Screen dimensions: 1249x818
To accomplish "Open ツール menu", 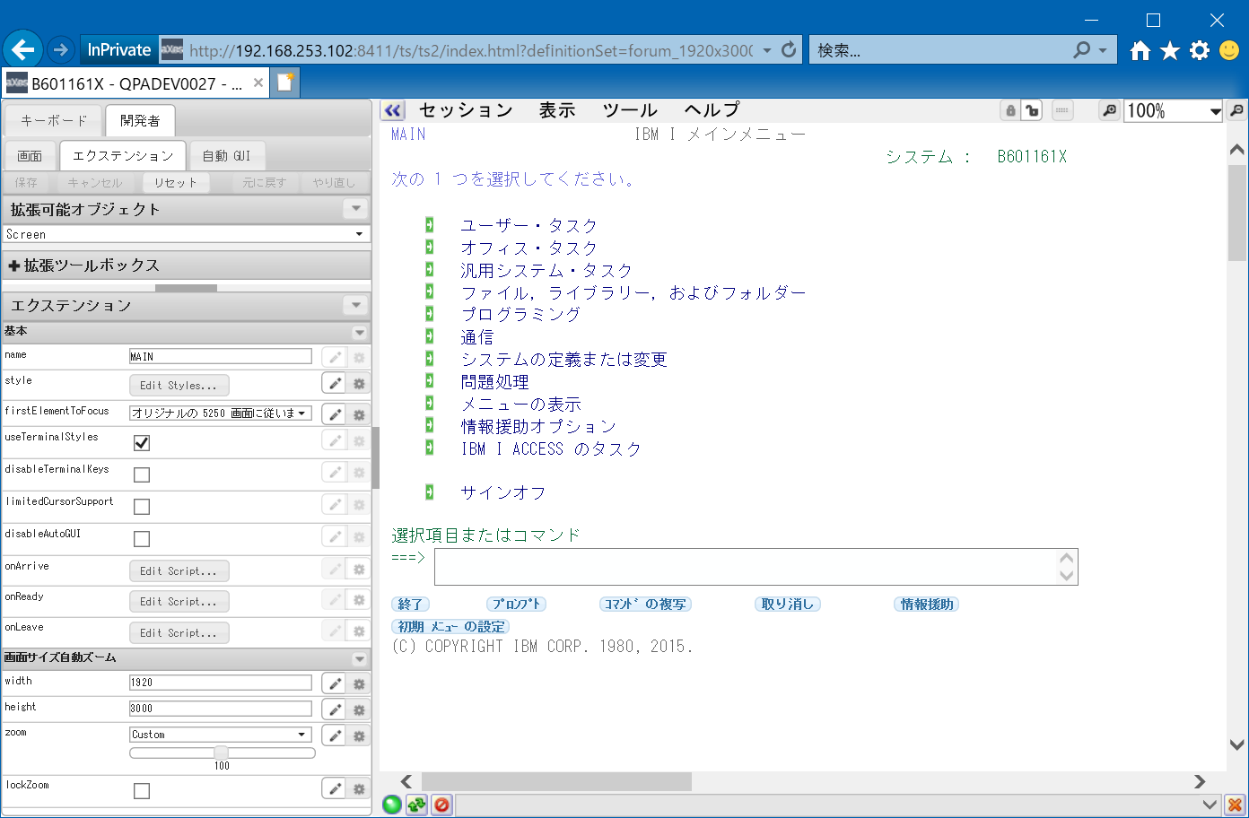I will point(630,110).
